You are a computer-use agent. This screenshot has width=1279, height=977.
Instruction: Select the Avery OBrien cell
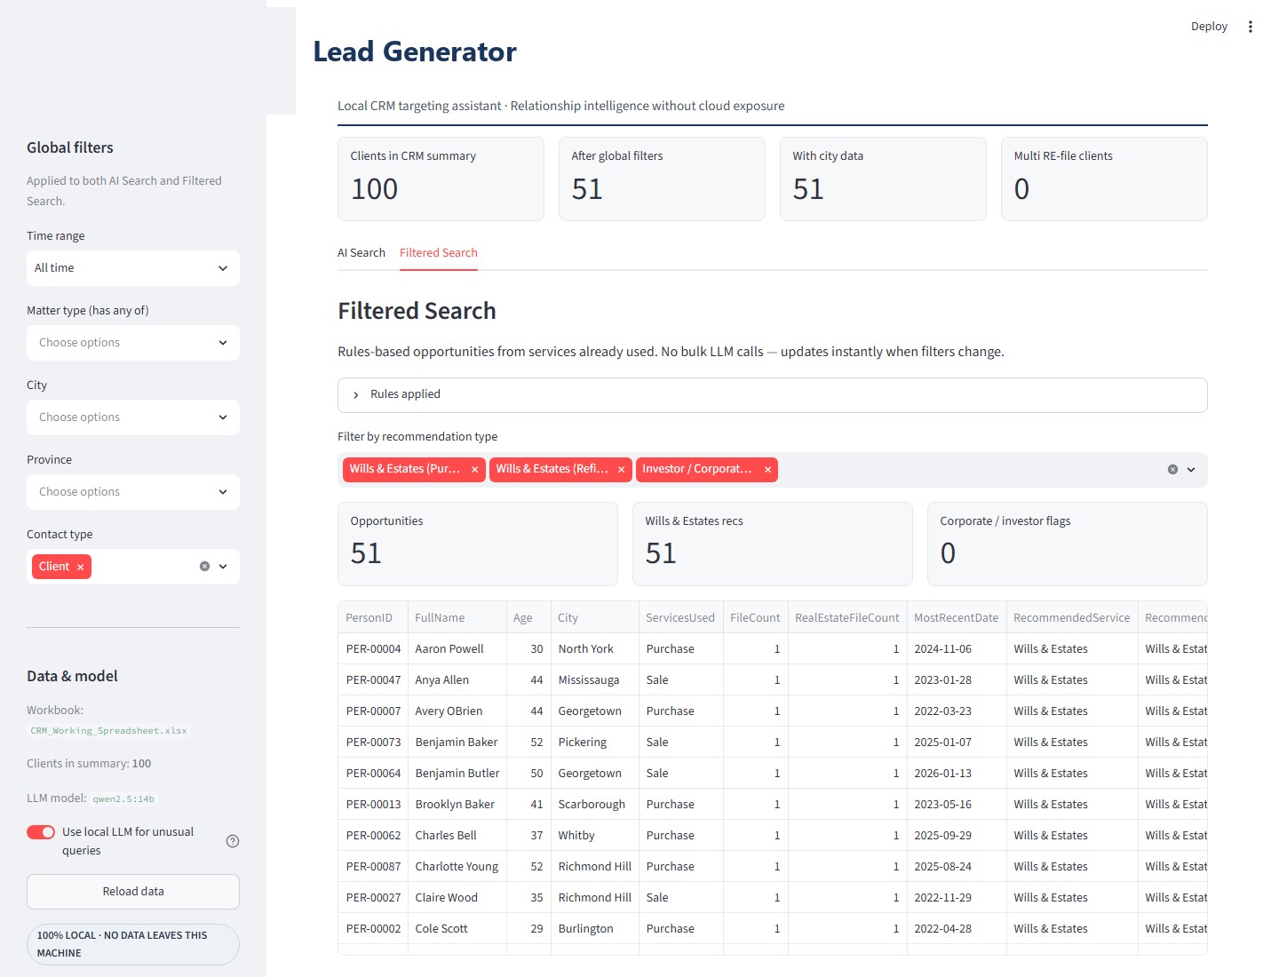coord(457,711)
